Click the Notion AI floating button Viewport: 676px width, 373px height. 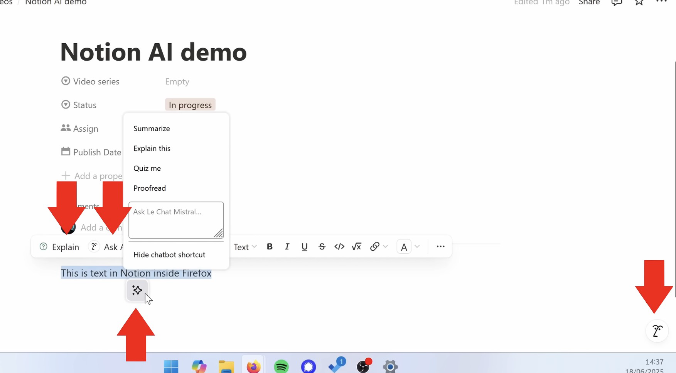pyautogui.click(x=657, y=331)
